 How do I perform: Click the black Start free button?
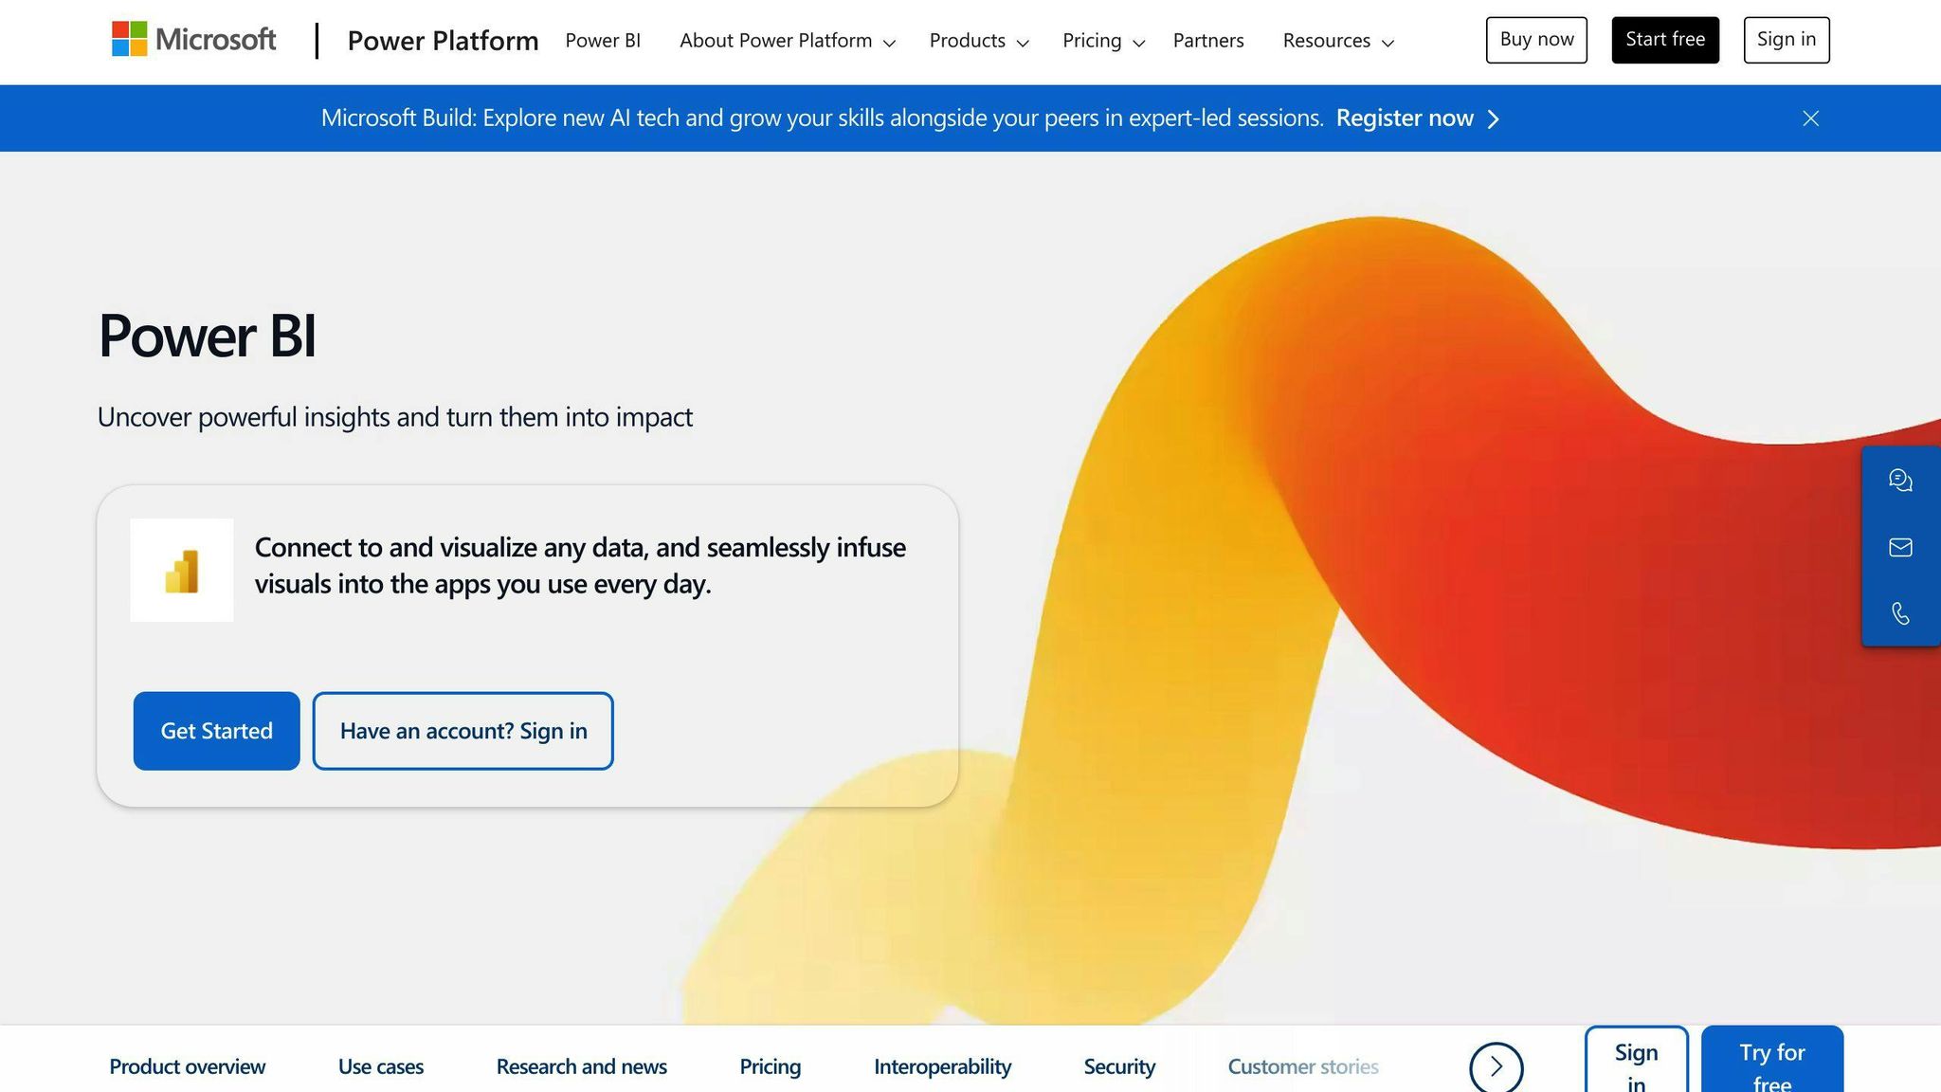tap(1665, 40)
